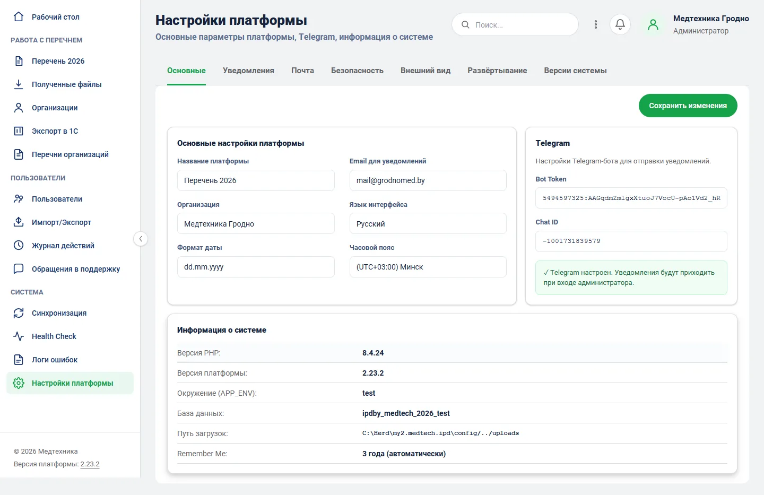Screen dimensions: 764x495
Task: Click the Информация о системе heading
Action: [222, 330]
